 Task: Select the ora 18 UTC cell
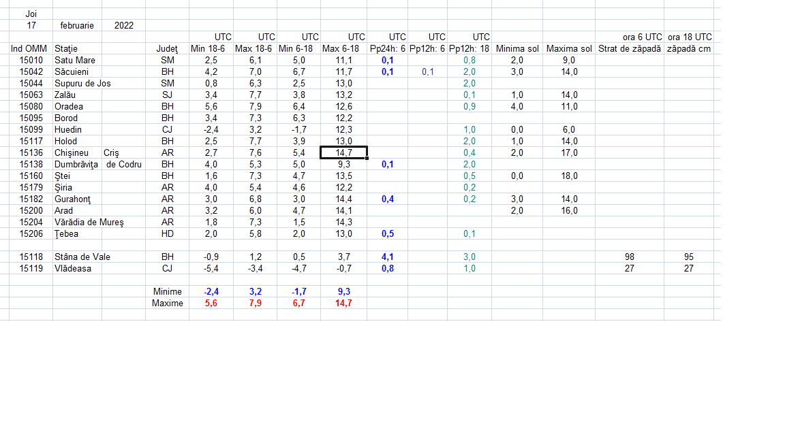690,37
